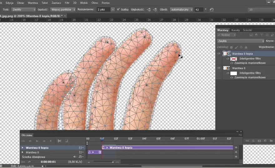
Task: Expand Warstwa 0 kopia track in timeline
Action: tap(22, 147)
